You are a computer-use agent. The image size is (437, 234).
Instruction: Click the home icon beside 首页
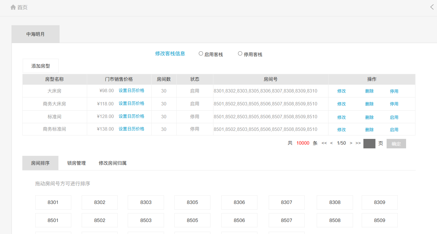point(13,7)
